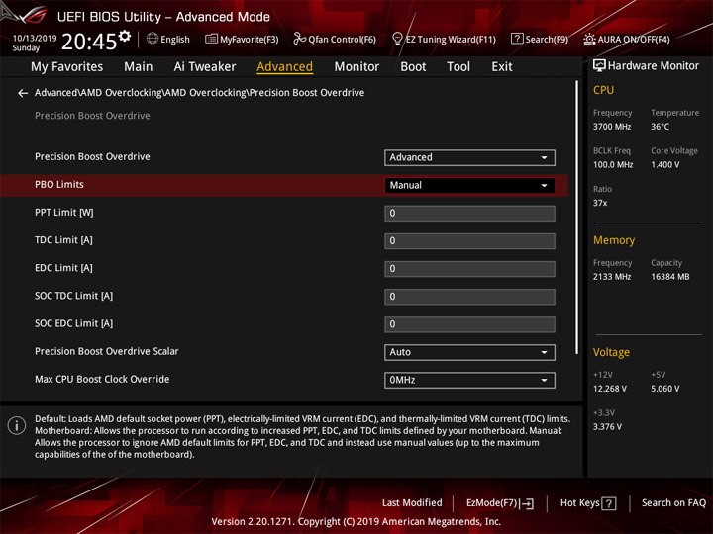Open PBO Limits Manual dropdown
This screenshot has height=534, width=713.
[469, 185]
